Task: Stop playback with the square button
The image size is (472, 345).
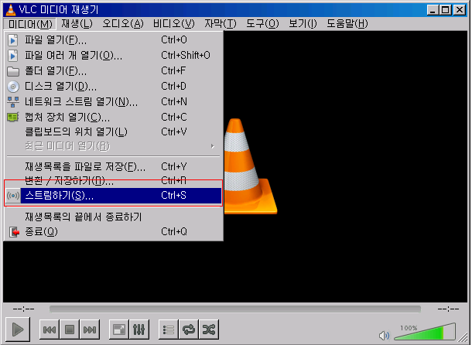Action: pyautogui.click(x=70, y=330)
